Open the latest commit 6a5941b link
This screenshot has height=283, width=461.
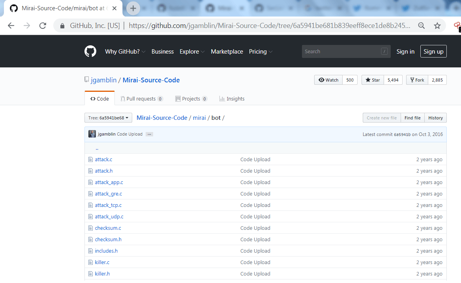[402, 134]
